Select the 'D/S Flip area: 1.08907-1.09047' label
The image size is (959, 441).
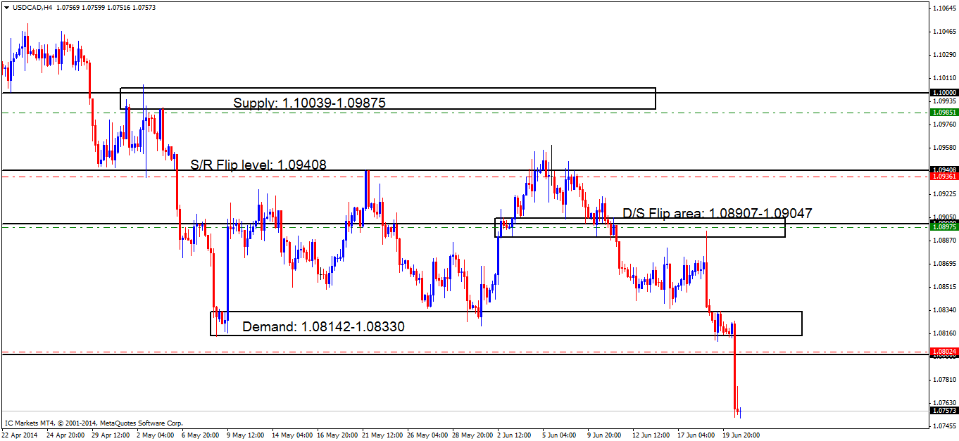point(717,213)
